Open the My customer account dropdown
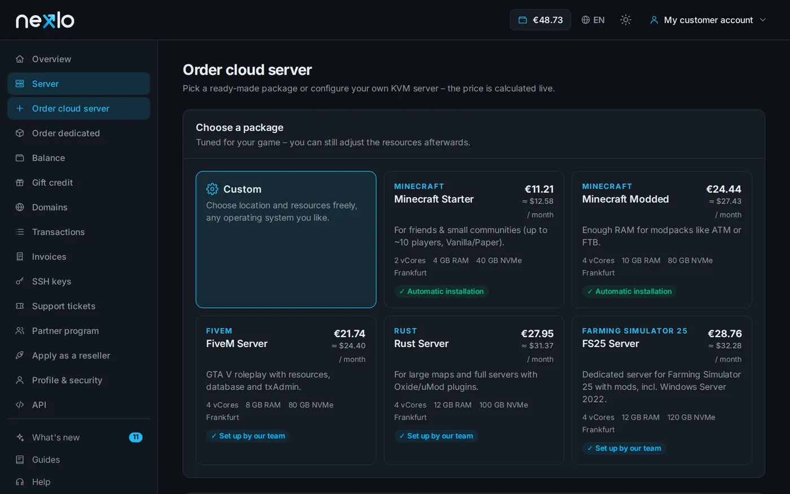 708,20
